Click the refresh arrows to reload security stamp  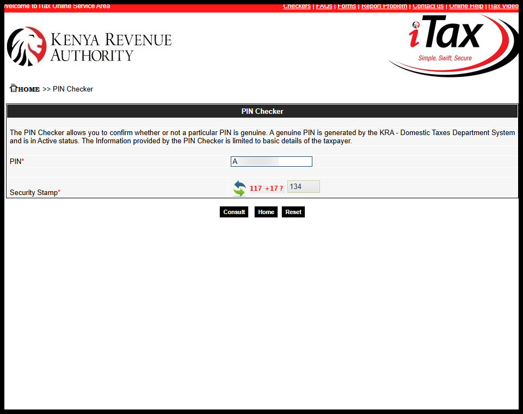239,188
